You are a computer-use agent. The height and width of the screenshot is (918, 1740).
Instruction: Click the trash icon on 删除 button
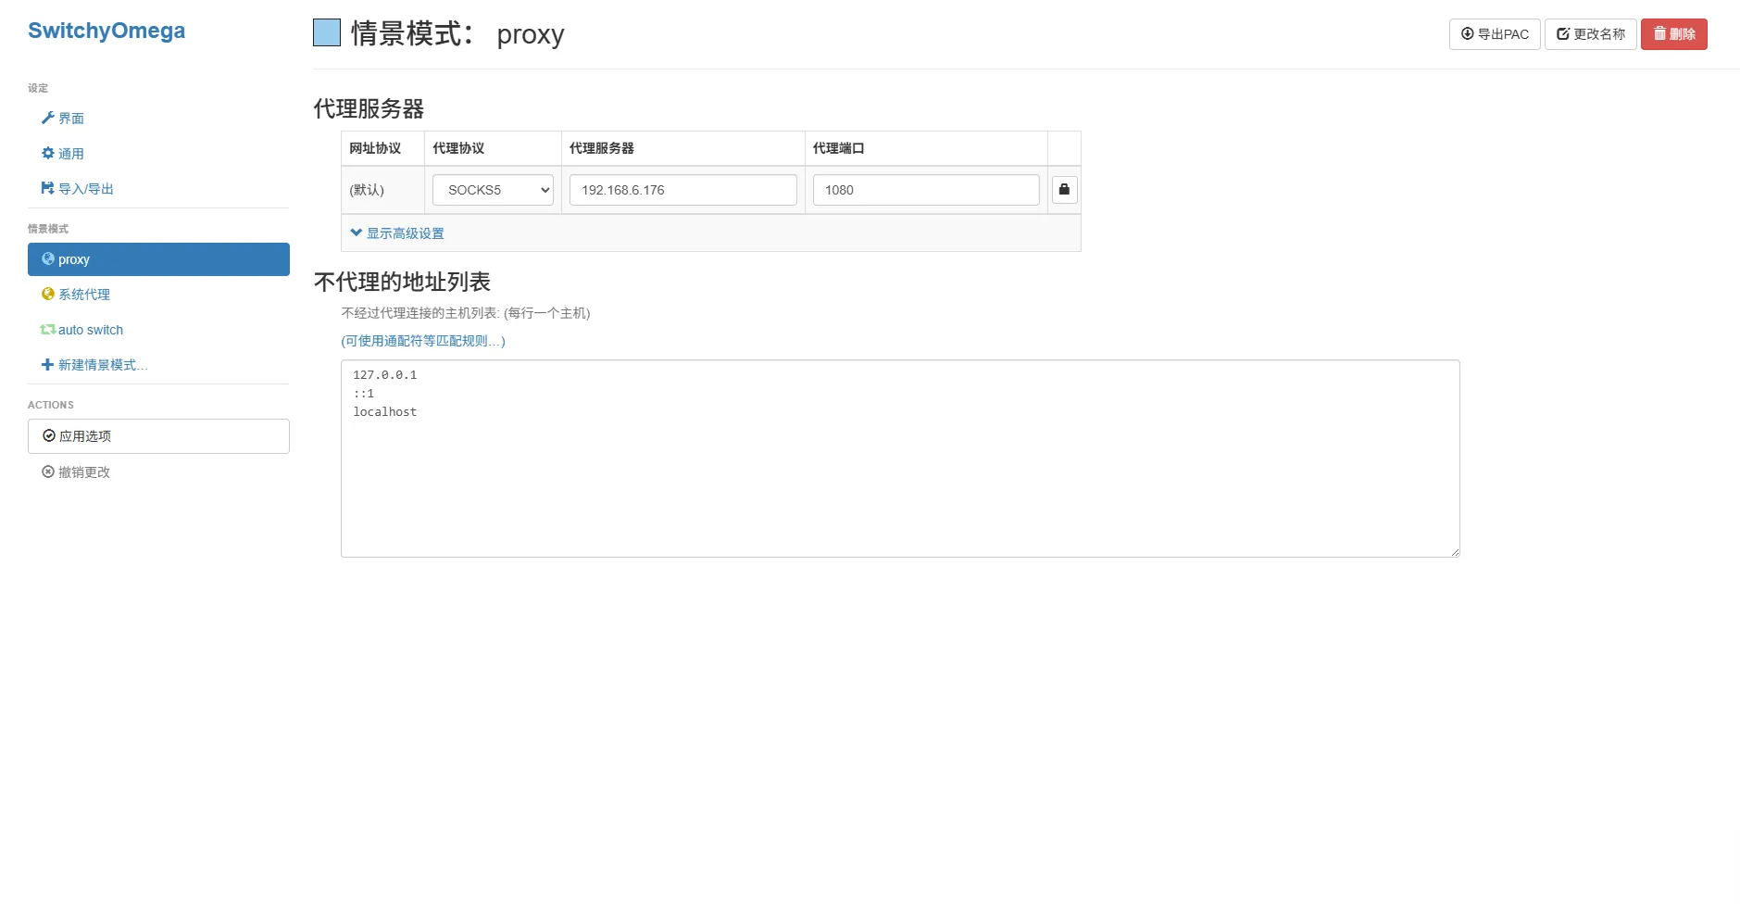pos(1659,33)
